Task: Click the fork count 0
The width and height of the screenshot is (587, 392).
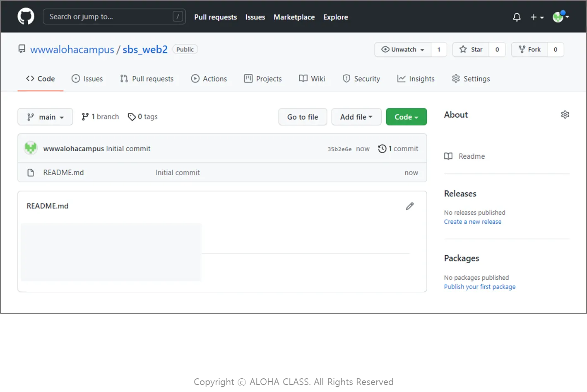Action: pyautogui.click(x=556, y=49)
